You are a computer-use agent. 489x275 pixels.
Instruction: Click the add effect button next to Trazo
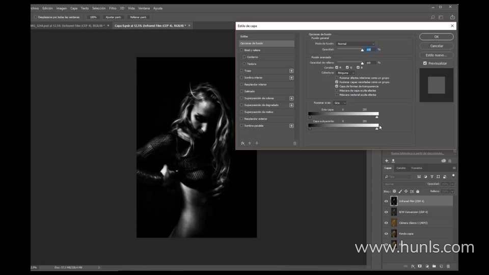point(291,71)
